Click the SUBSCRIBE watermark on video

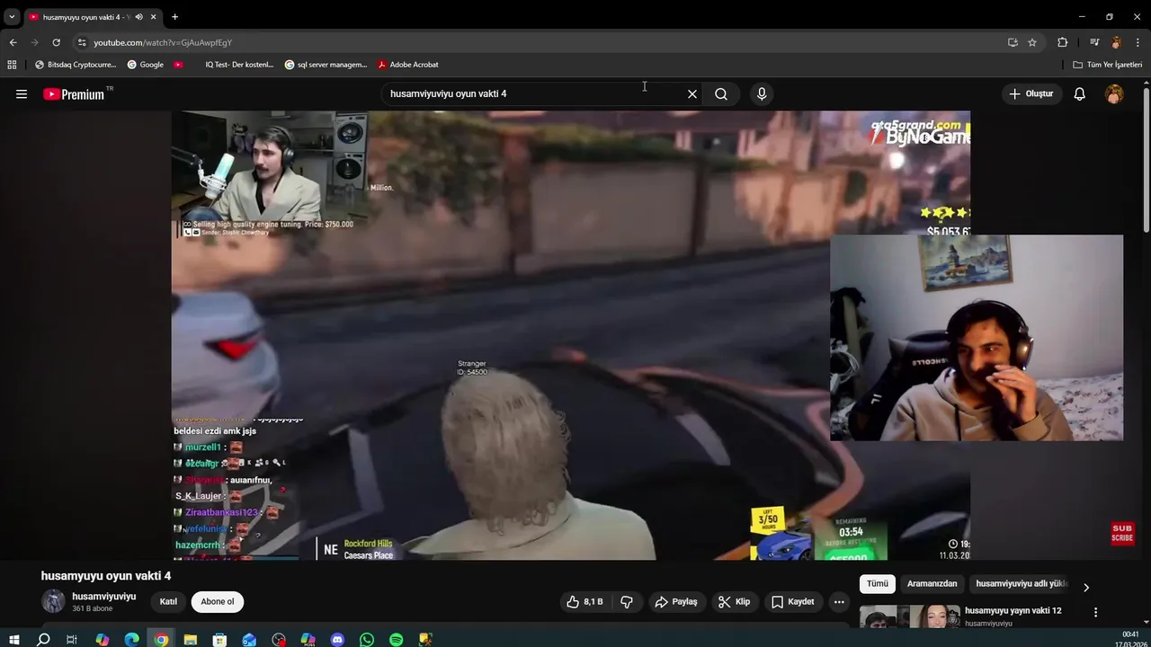tap(1122, 534)
